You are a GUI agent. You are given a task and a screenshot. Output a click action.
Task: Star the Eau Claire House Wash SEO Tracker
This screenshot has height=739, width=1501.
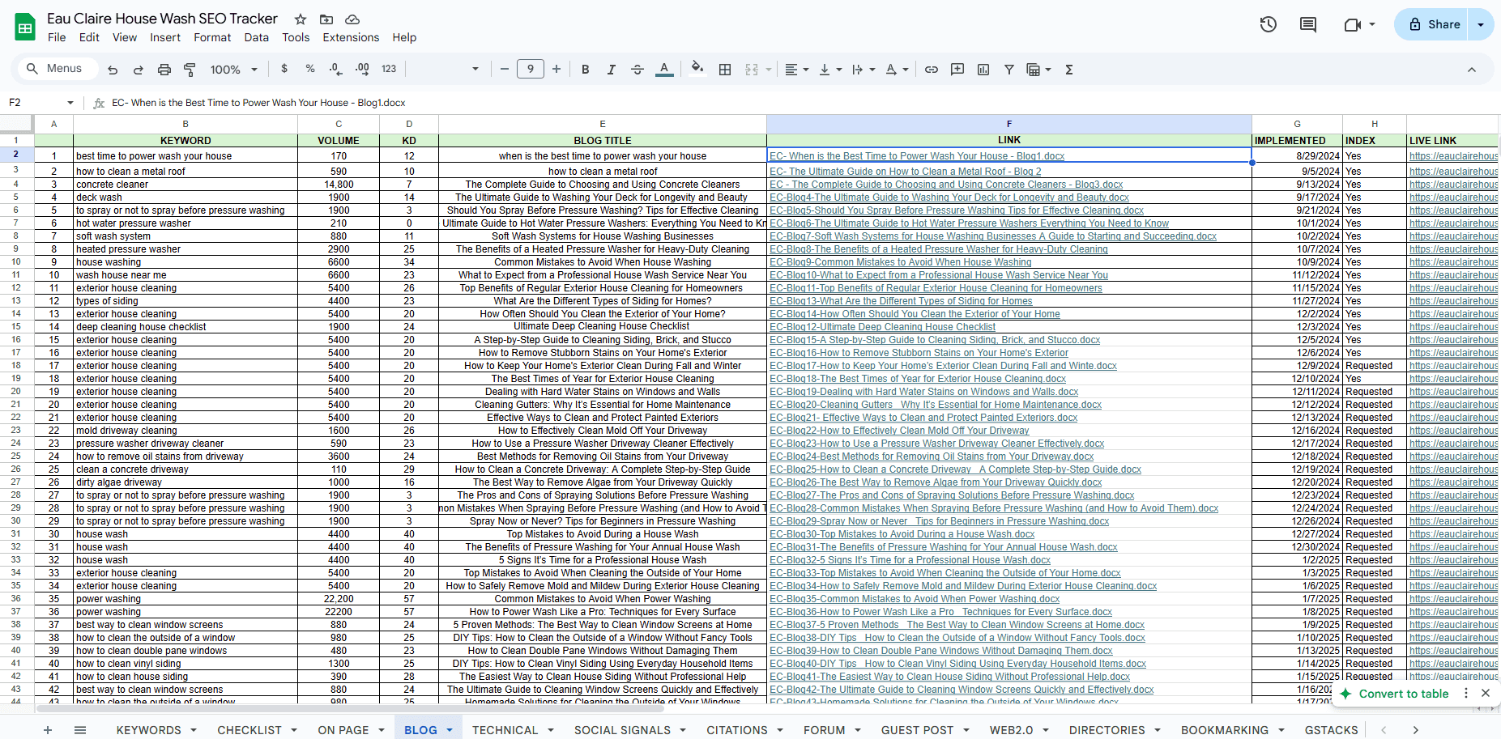pos(301,19)
